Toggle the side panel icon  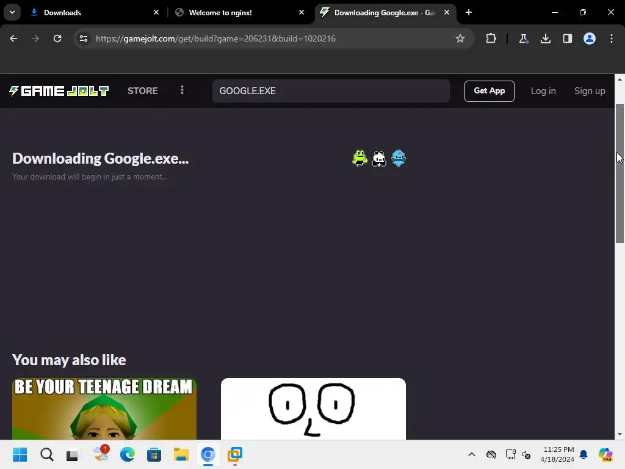click(568, 38)
